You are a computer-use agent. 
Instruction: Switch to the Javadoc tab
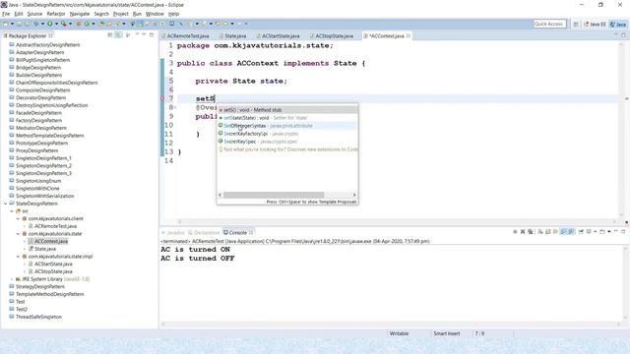[x=173, y=232]
